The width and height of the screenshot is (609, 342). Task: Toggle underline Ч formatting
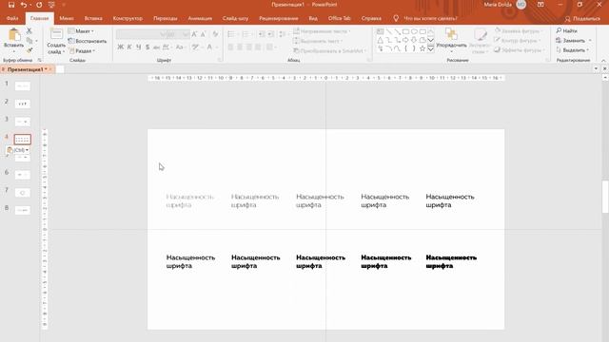138,47
